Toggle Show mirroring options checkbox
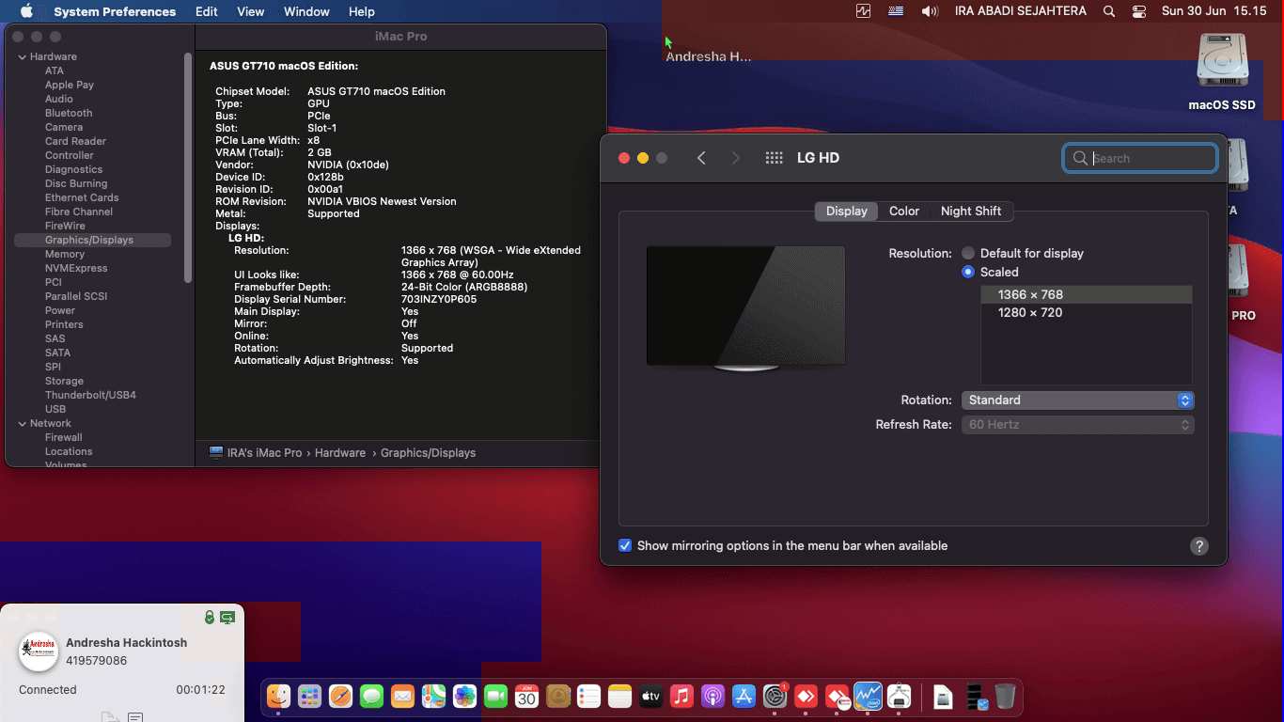The image size is (1284, 722). (625, 545)
